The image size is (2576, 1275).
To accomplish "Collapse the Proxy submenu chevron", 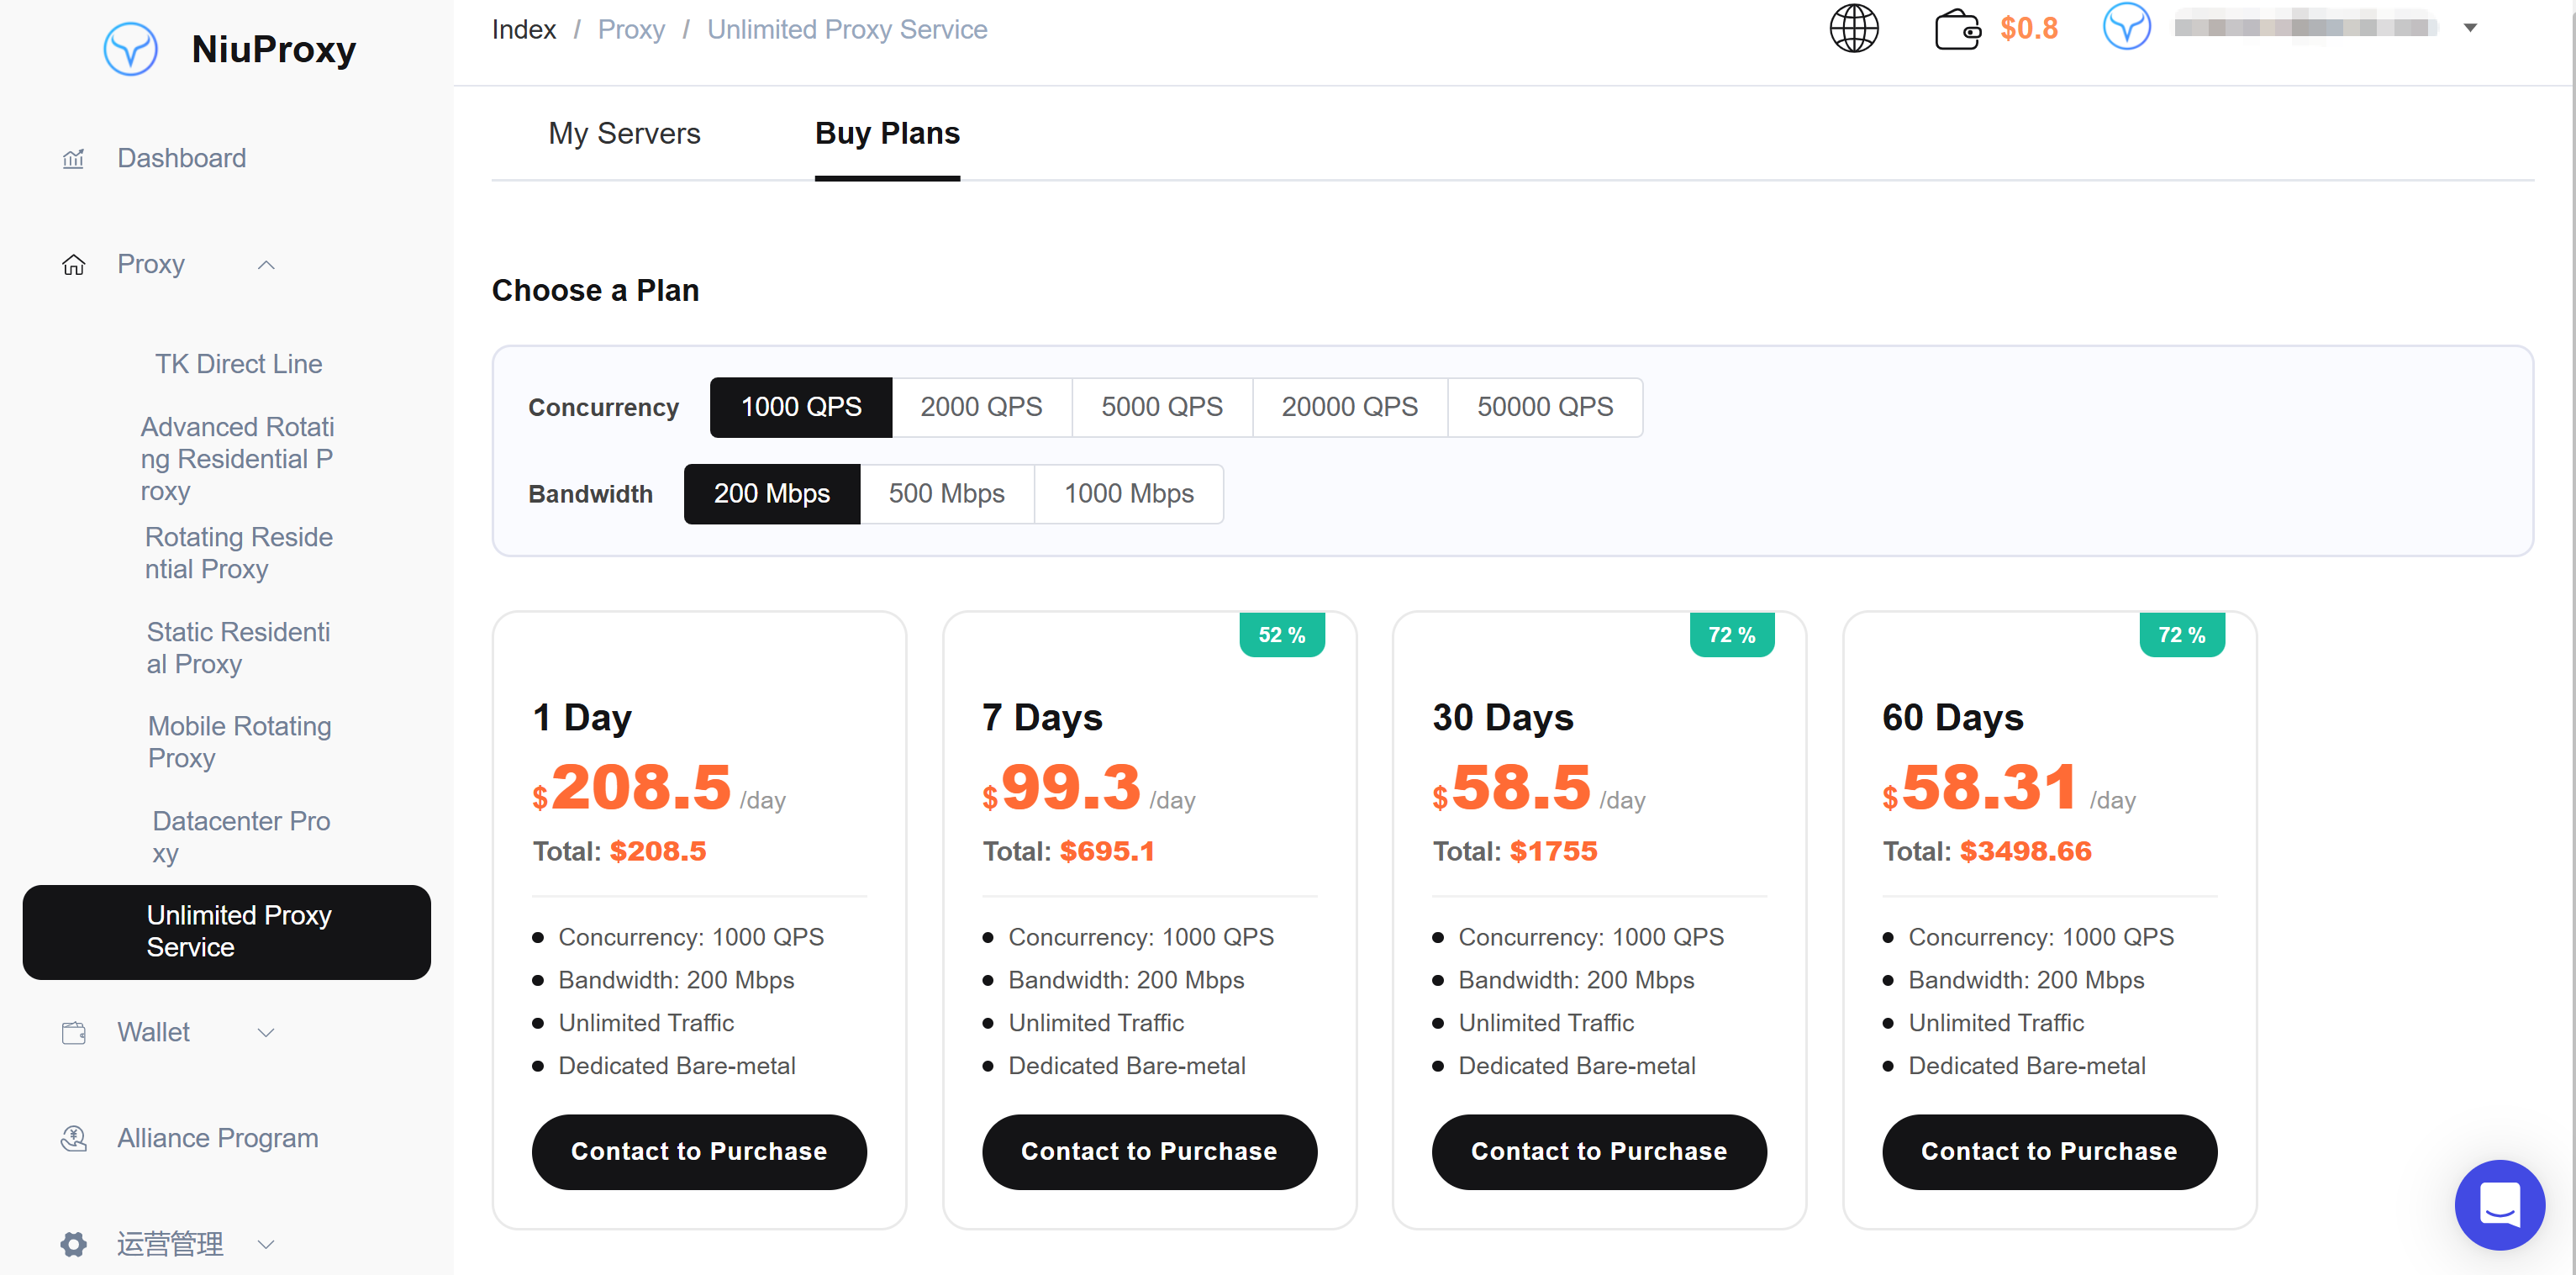I will pos(265,265).
